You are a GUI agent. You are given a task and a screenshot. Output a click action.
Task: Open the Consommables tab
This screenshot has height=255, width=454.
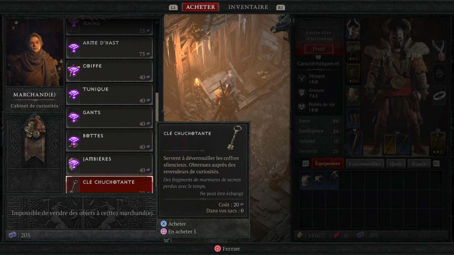pos(365,164)
